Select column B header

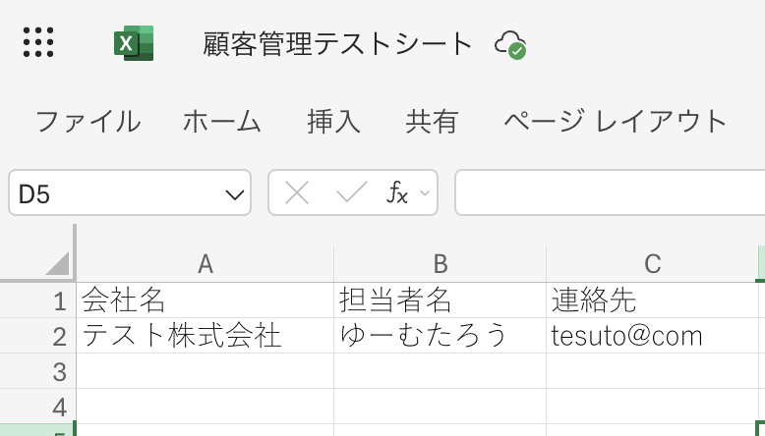[440, 263]
